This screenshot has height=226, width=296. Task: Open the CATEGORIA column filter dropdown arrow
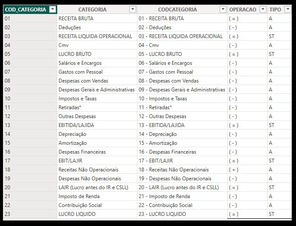pos(132,9)
